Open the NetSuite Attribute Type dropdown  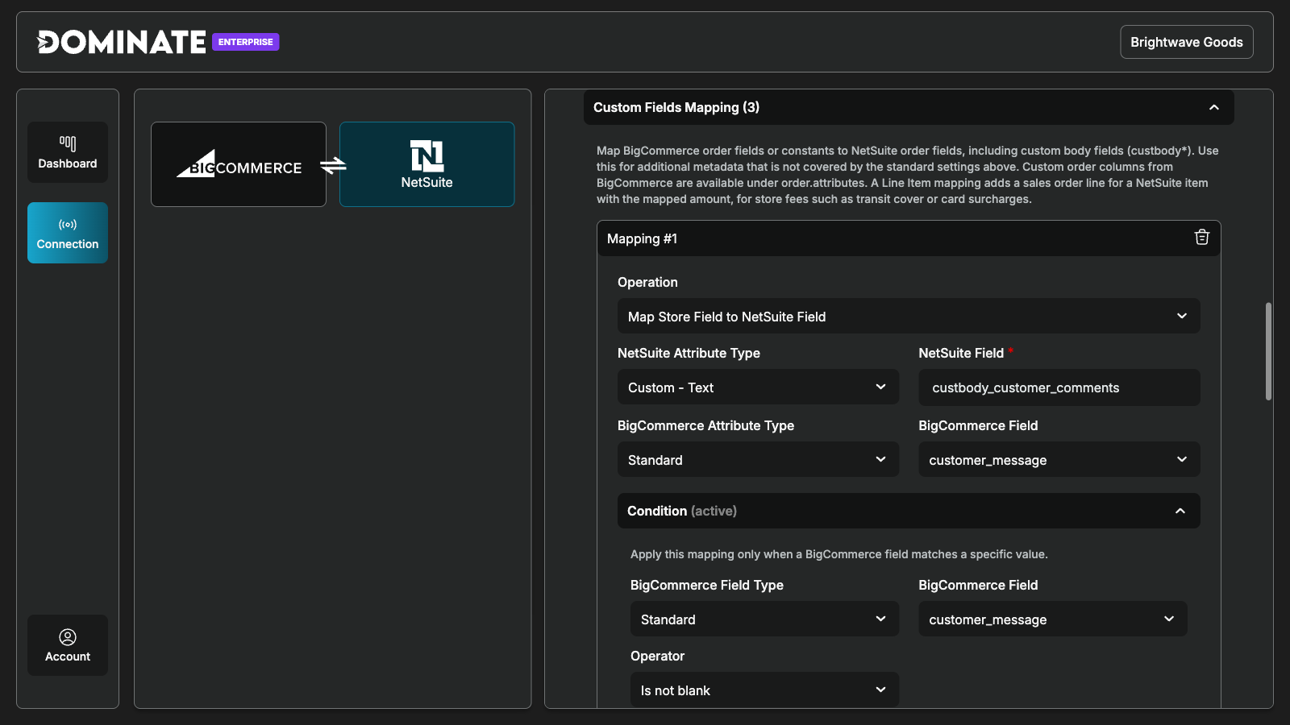758,387
